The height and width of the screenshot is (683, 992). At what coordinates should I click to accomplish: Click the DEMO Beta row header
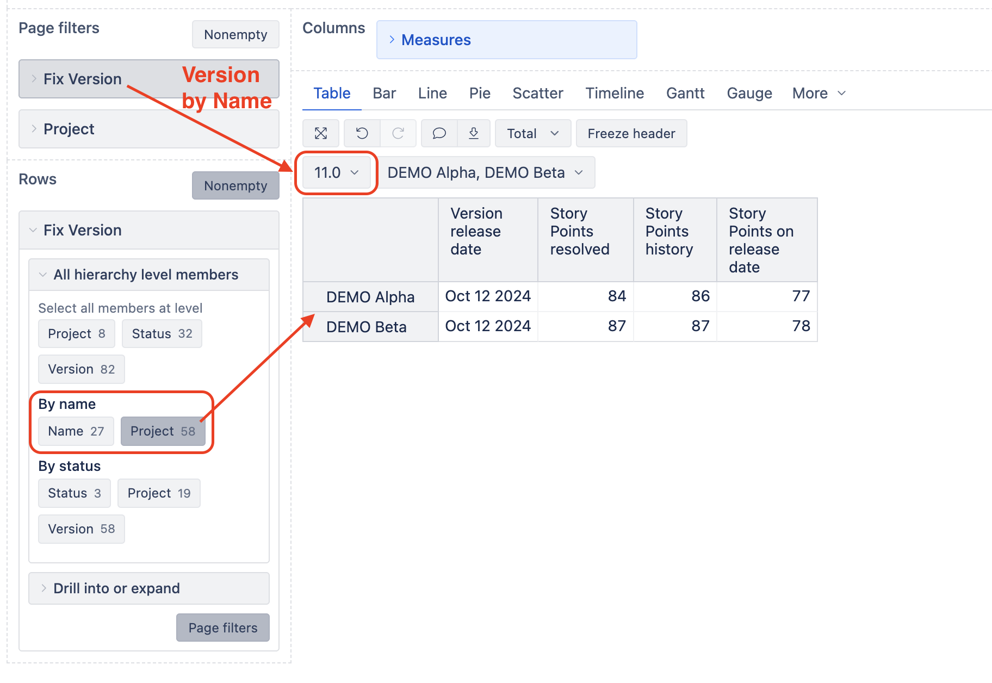click(370, 327)
